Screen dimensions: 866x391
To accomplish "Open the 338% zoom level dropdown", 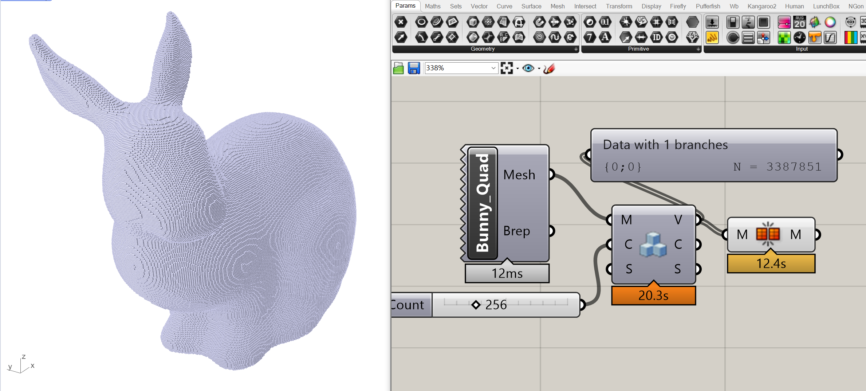I will (493, 68).
